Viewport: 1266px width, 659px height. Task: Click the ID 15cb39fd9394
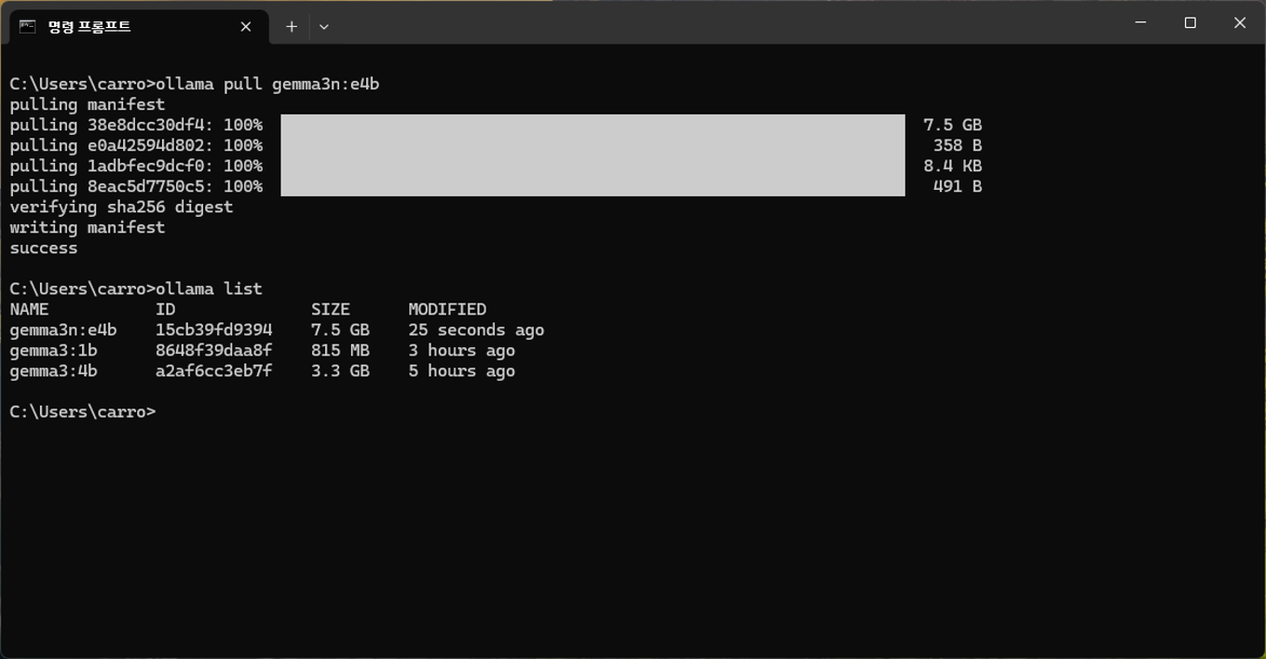213,329
